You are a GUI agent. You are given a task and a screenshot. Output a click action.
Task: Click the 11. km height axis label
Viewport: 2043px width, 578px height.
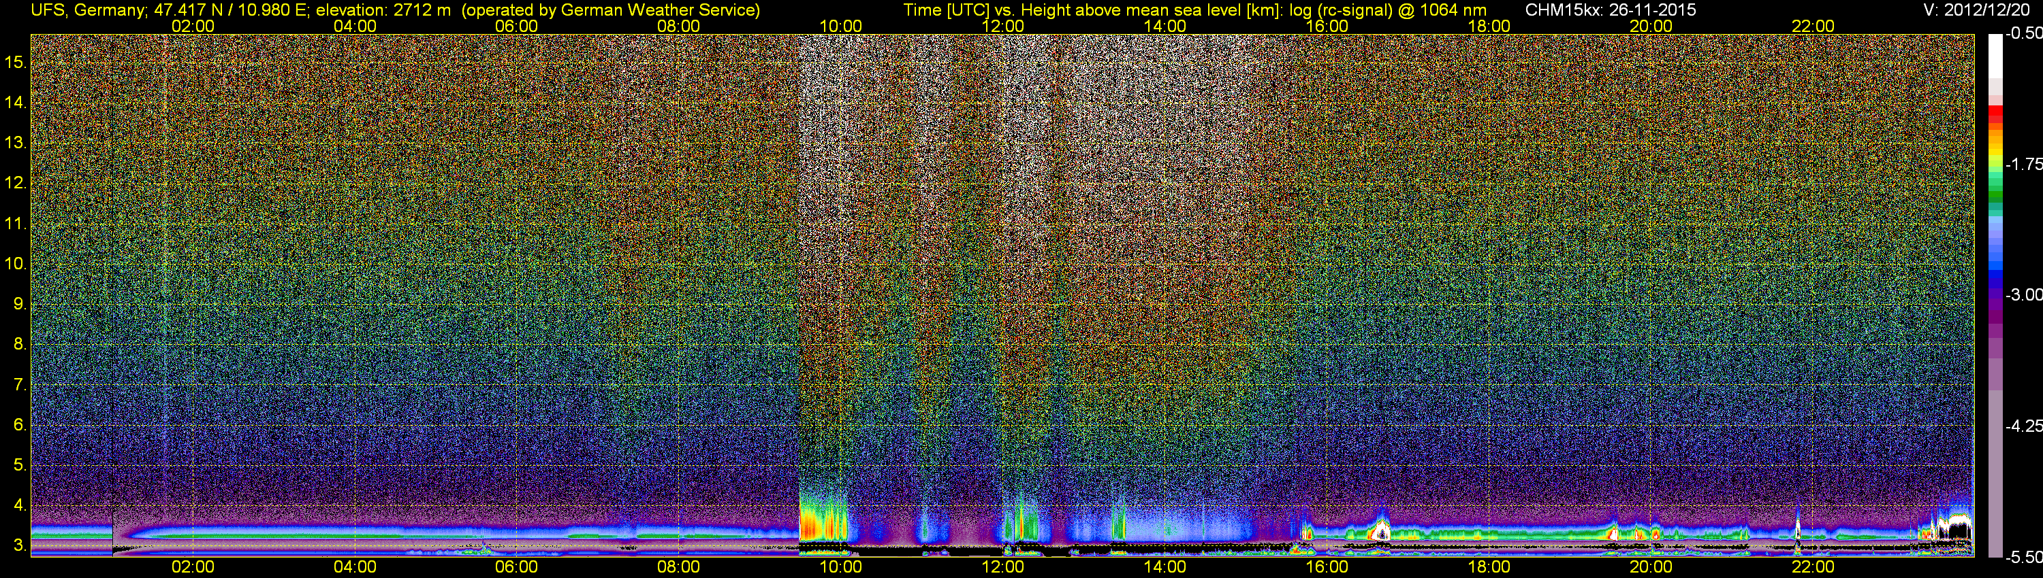16,223
